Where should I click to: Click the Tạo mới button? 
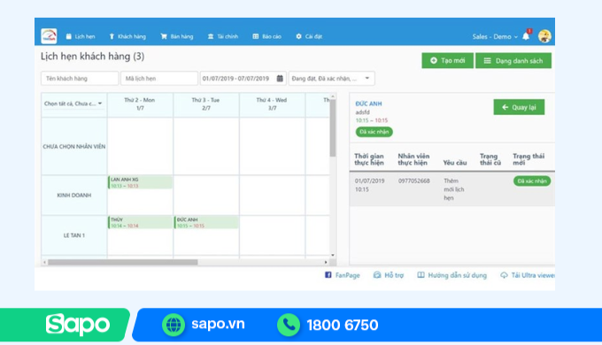click(447, 61)
